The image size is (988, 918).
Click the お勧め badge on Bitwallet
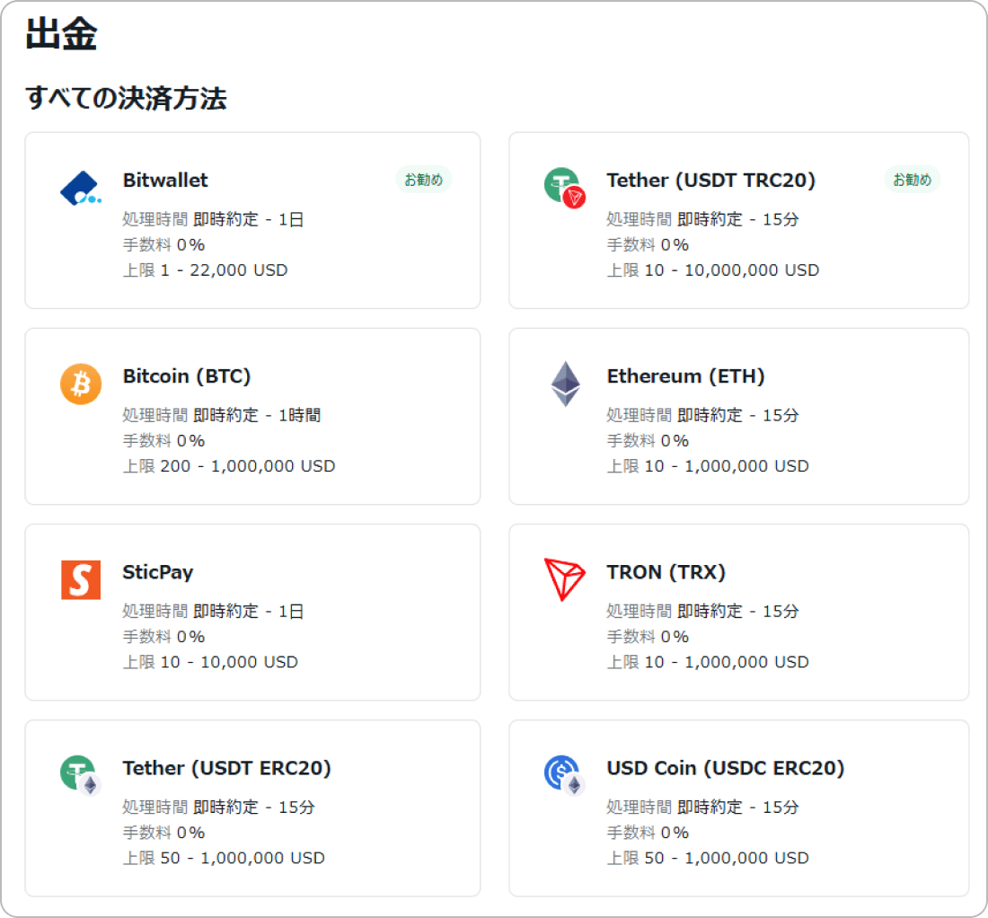(423, 180)
